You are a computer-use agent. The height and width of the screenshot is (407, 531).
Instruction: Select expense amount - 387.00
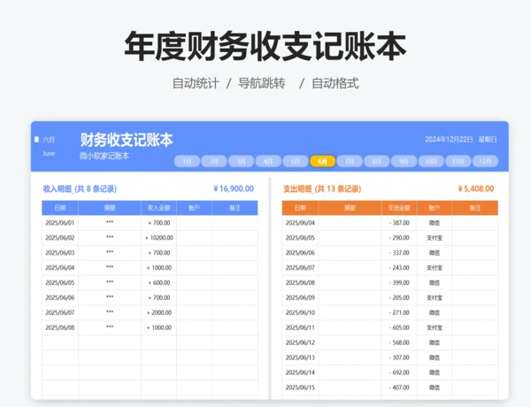point(399,223)
